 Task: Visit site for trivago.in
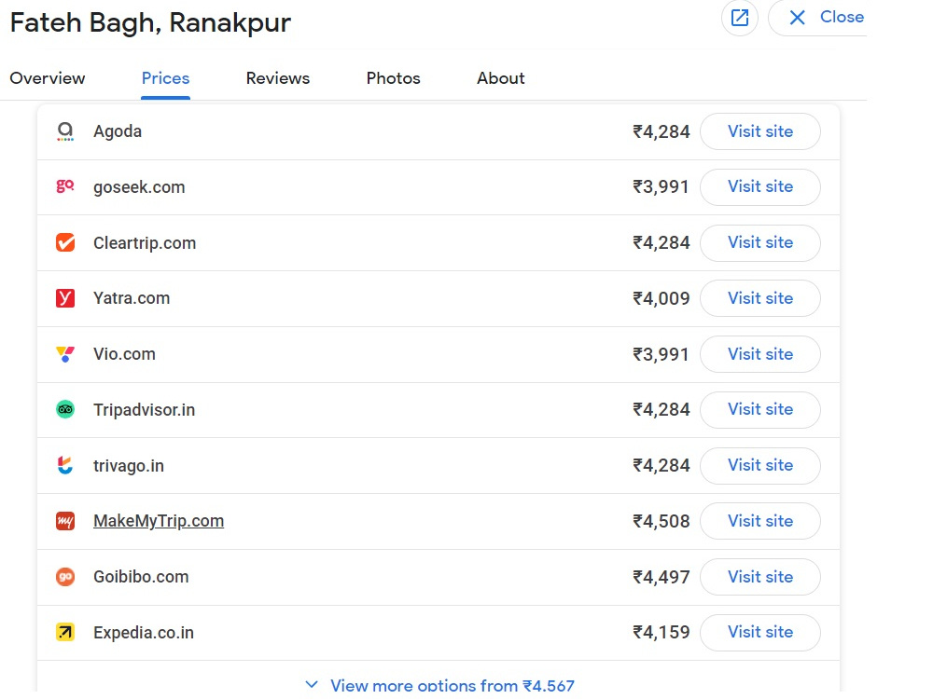point(759,465)
